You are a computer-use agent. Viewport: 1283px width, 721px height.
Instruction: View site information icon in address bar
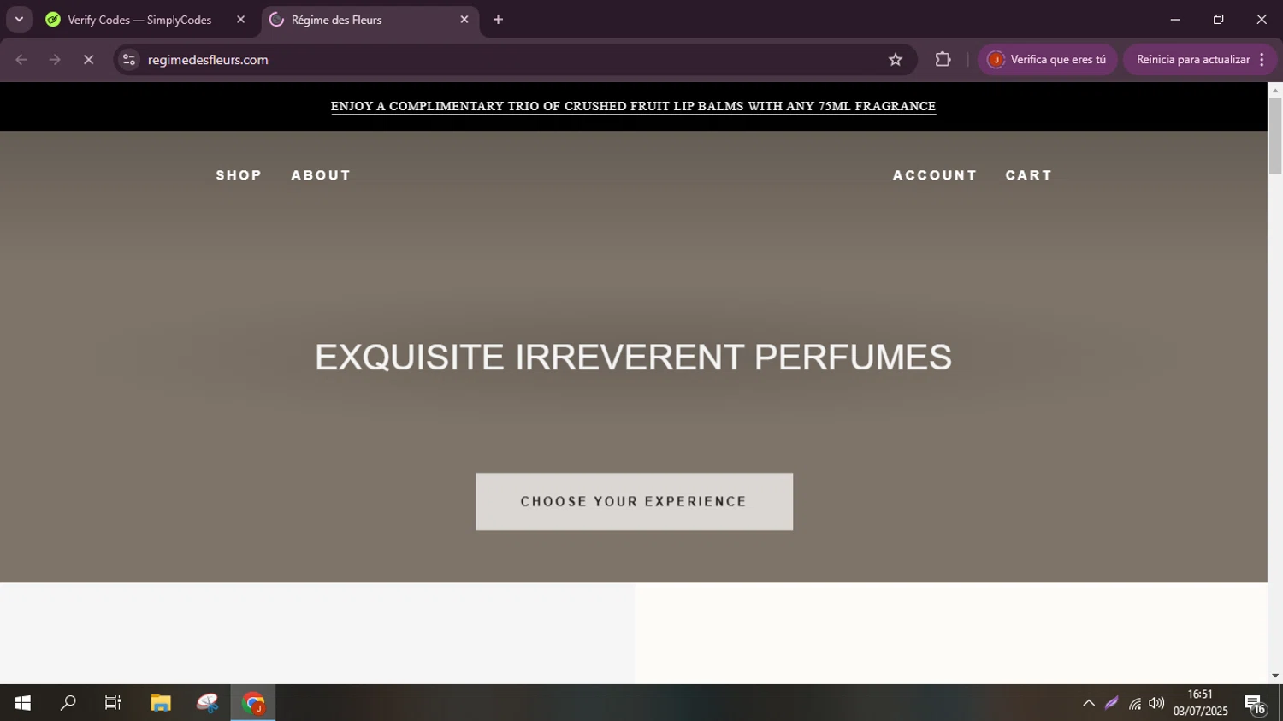[x=129, y=60]
